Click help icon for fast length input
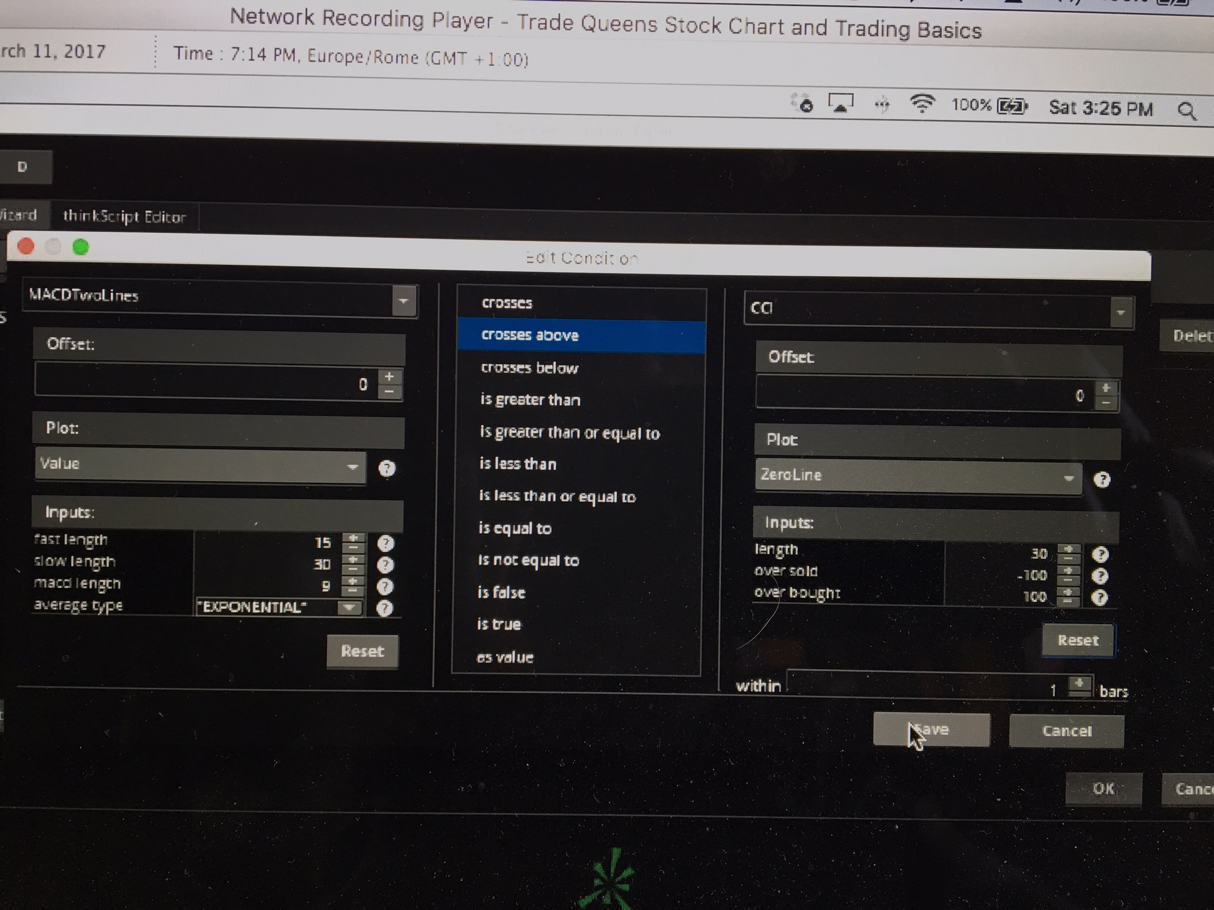 point(385,543)
